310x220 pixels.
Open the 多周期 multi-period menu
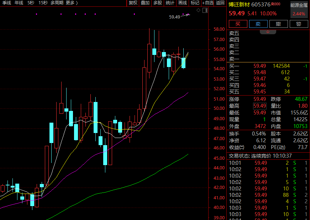click(57, 3)
